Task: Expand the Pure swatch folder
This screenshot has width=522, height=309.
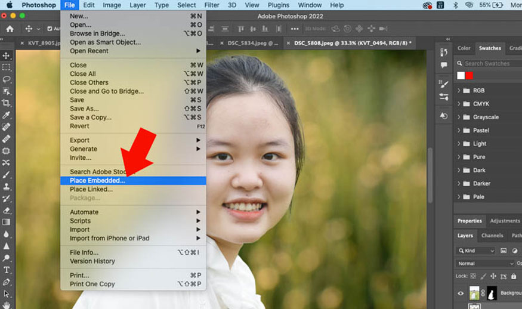Action: point(459,157)
